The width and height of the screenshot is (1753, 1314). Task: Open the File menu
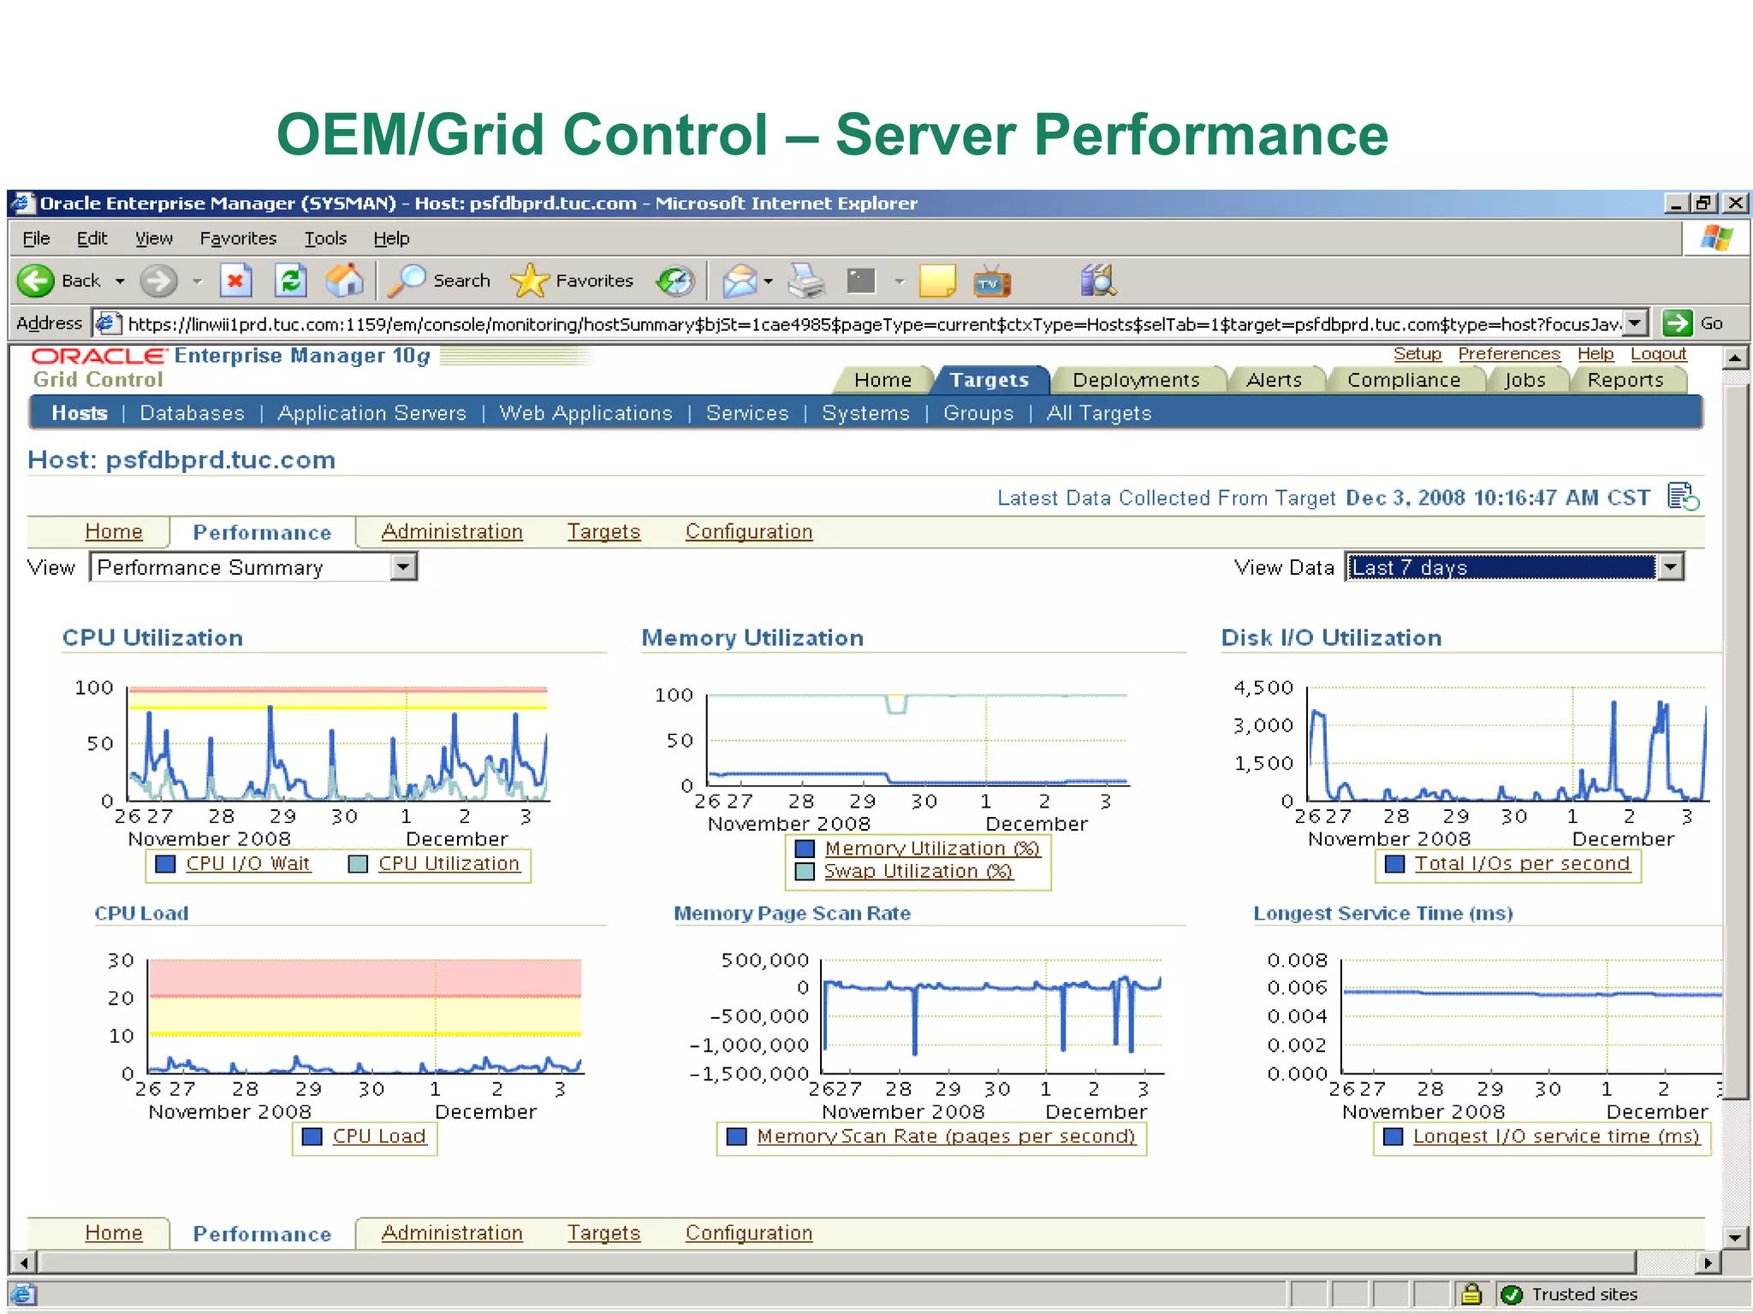pos(36,239)
